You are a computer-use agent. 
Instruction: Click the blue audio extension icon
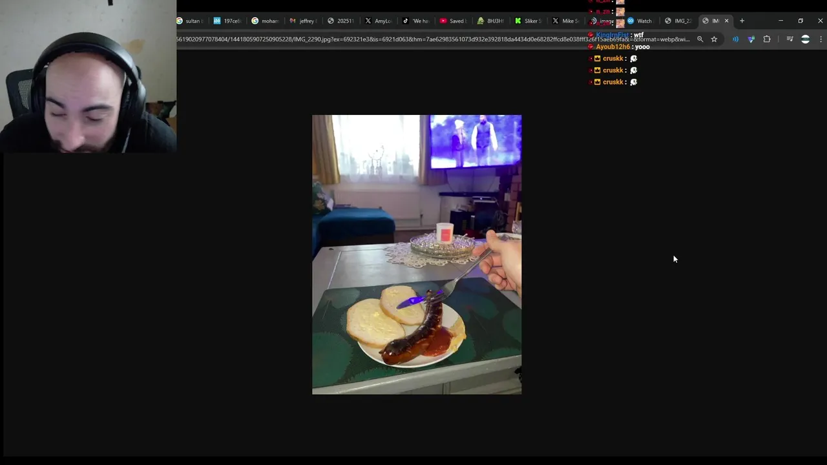pos(735,39)
